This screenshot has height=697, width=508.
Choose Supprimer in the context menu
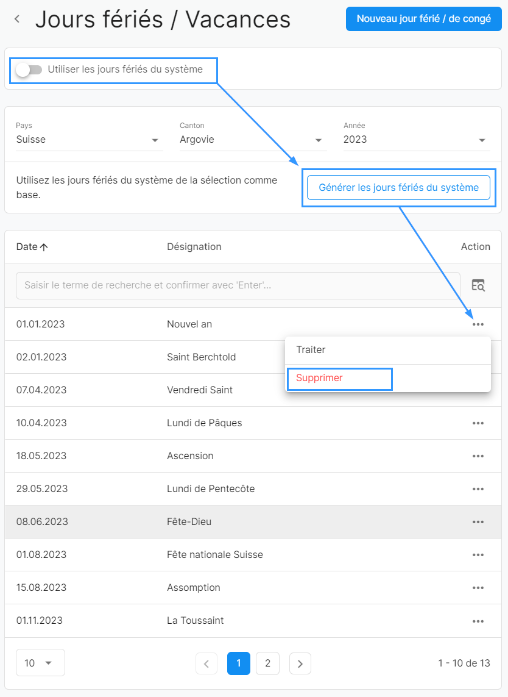[319, 378]
